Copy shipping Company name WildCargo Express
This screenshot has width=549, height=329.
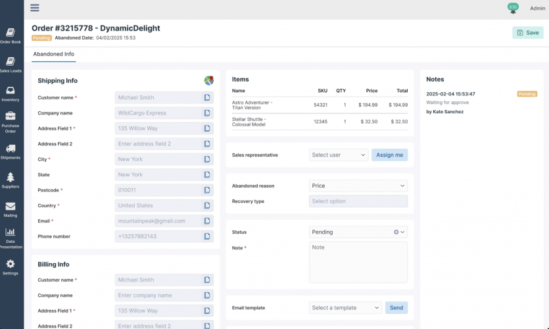click(x=207, y=113)
